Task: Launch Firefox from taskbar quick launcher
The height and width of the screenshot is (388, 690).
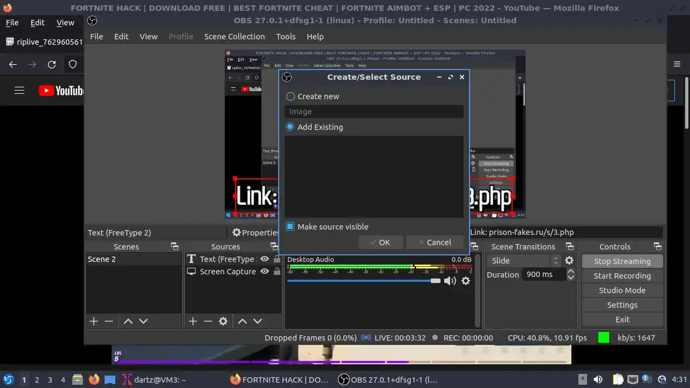Action: 94,379
